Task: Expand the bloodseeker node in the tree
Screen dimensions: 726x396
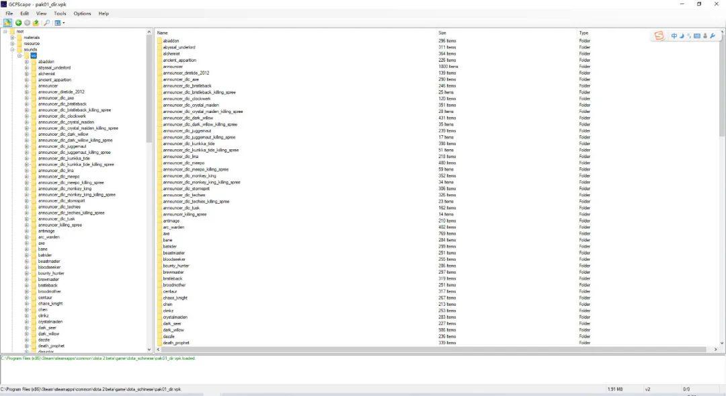Action: [27, 267]
